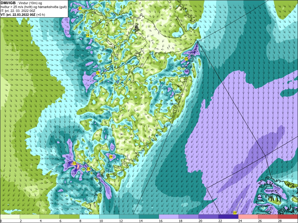Viewport: 298px width, 223px height.
Task: Click the yellow 25 gust label near the scale
Action: [235, 213]
